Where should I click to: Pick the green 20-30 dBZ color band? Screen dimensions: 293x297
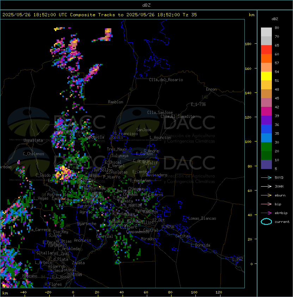[266, 147]
